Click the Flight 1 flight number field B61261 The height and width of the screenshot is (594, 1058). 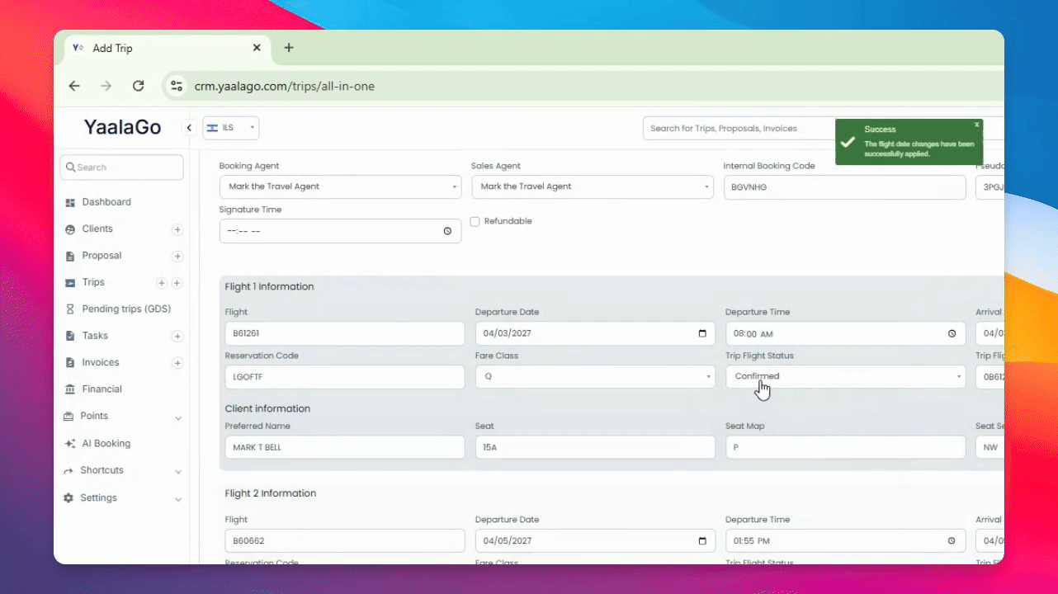pyautogui.click(x=345, y=334)
